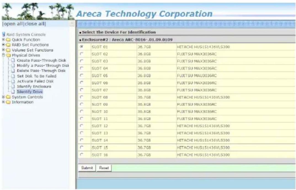This screenshot has height=190, width=296.
Task: Click the Quick Function folder icon
Action: pyautogui.click(x=8, y=40)
